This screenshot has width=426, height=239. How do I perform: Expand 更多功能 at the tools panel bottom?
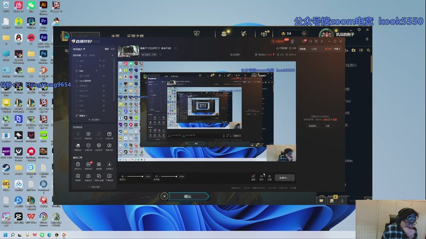[x=94, y=187]
